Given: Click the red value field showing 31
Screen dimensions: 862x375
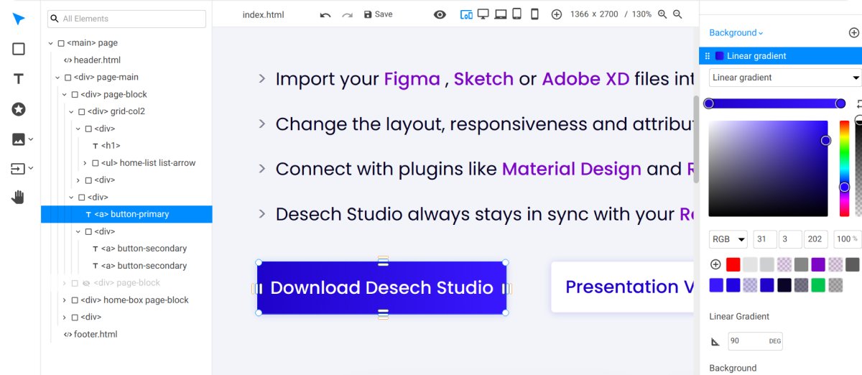Looking at the screenshot, I should coord(765,239).
